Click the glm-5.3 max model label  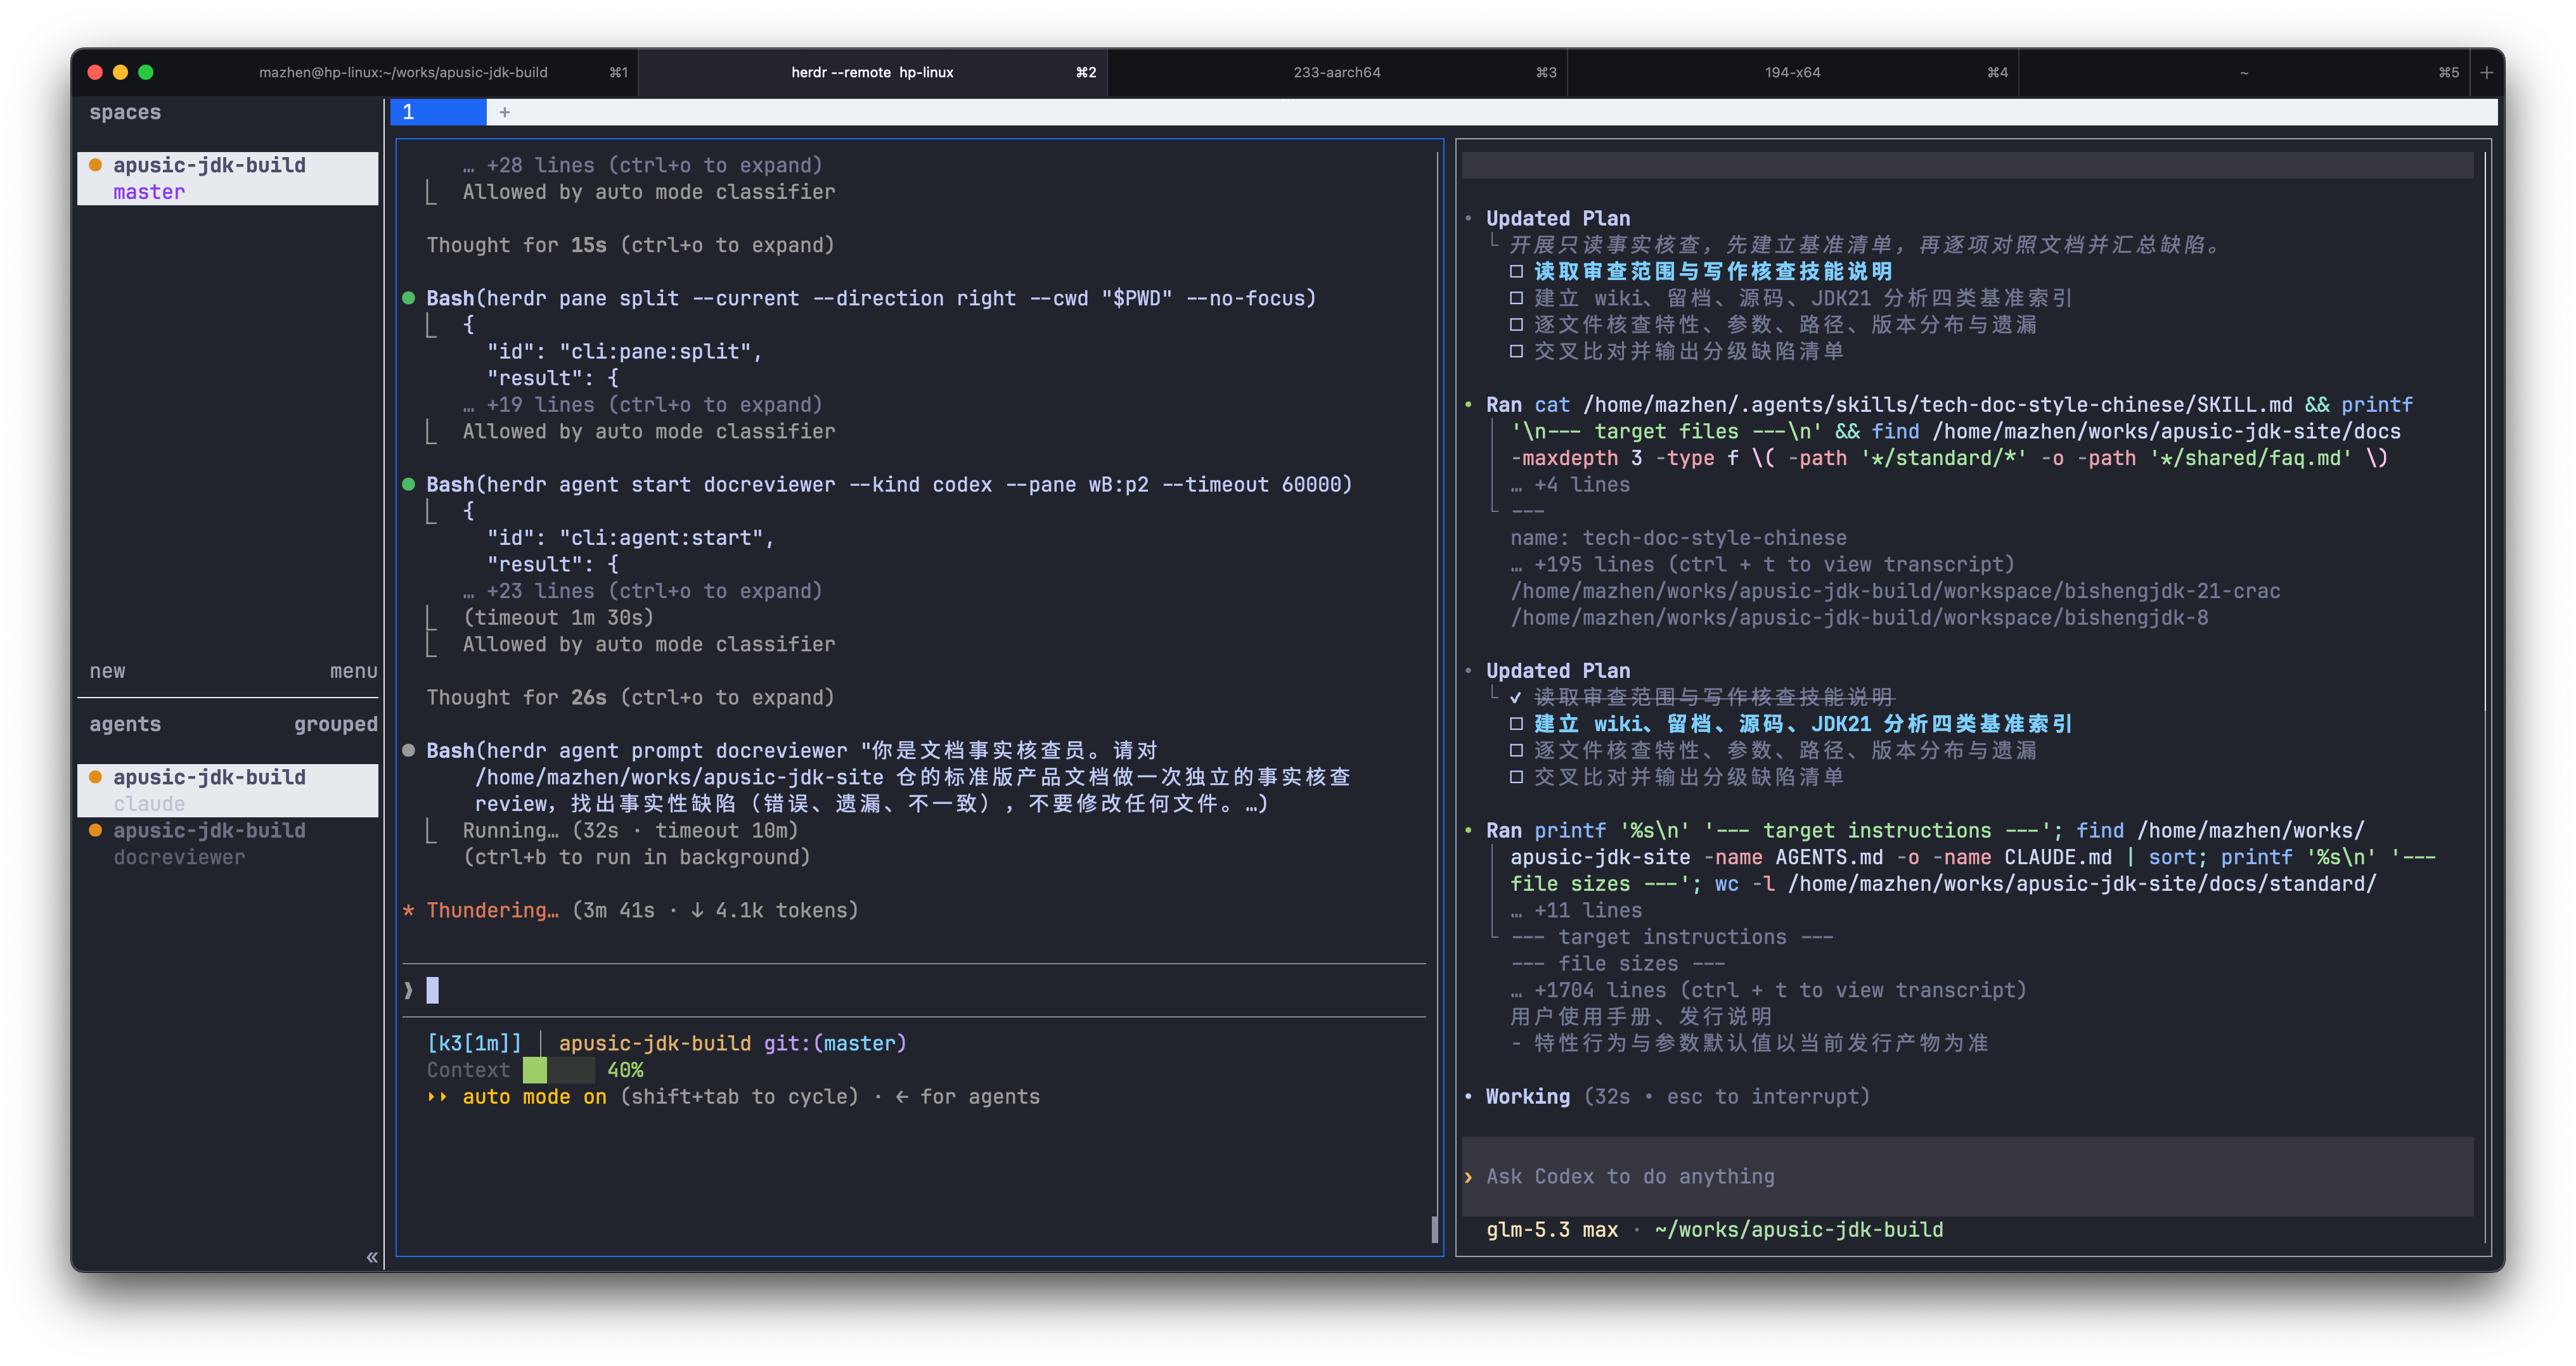pos(1551,1229)
